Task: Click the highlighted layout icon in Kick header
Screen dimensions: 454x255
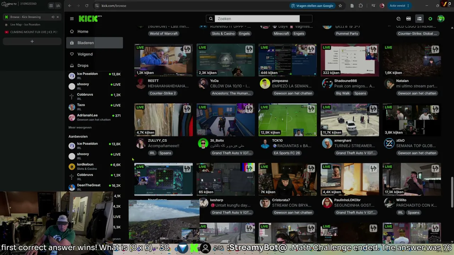Action: (x=419, y=19)
